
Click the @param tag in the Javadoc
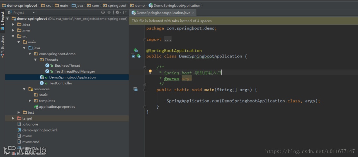point(171,79)
